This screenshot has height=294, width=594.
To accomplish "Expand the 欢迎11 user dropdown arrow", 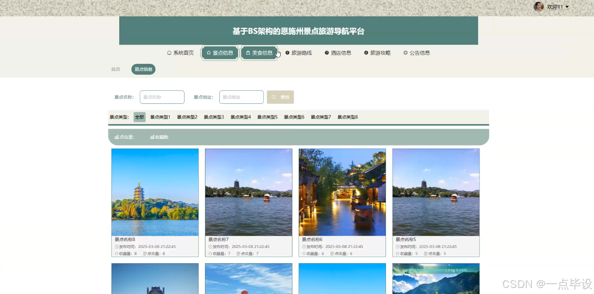I will (567, 7).
